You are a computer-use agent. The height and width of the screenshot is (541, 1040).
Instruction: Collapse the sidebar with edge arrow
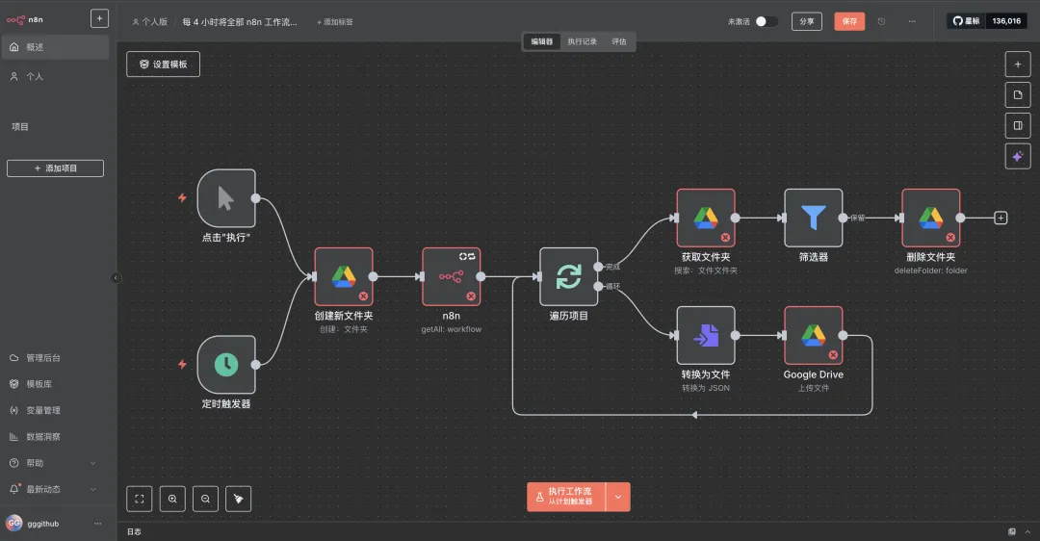tap(117, 278)
